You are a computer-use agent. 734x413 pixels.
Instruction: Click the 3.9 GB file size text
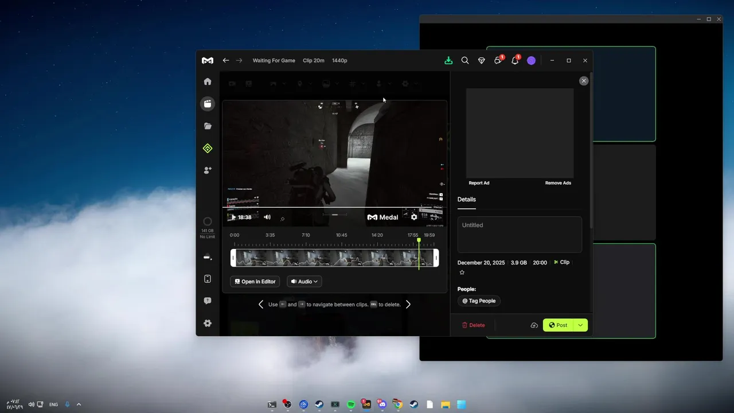tap(519, 263)
